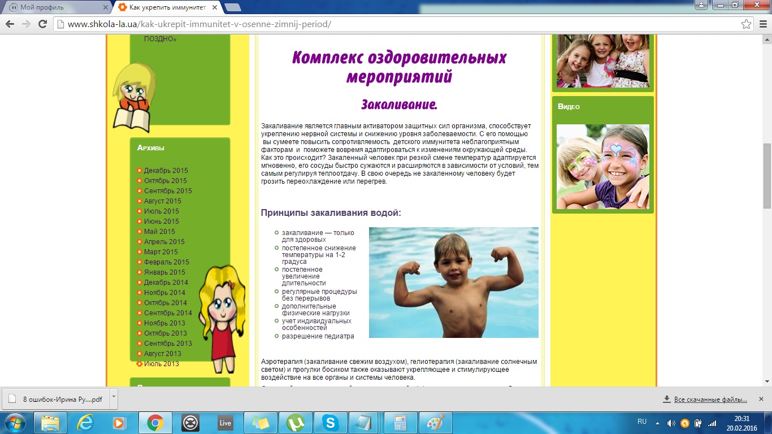The height and width of the screenshot is (434, 772).
Task: Click the RU language indicator
Action: 642,422
